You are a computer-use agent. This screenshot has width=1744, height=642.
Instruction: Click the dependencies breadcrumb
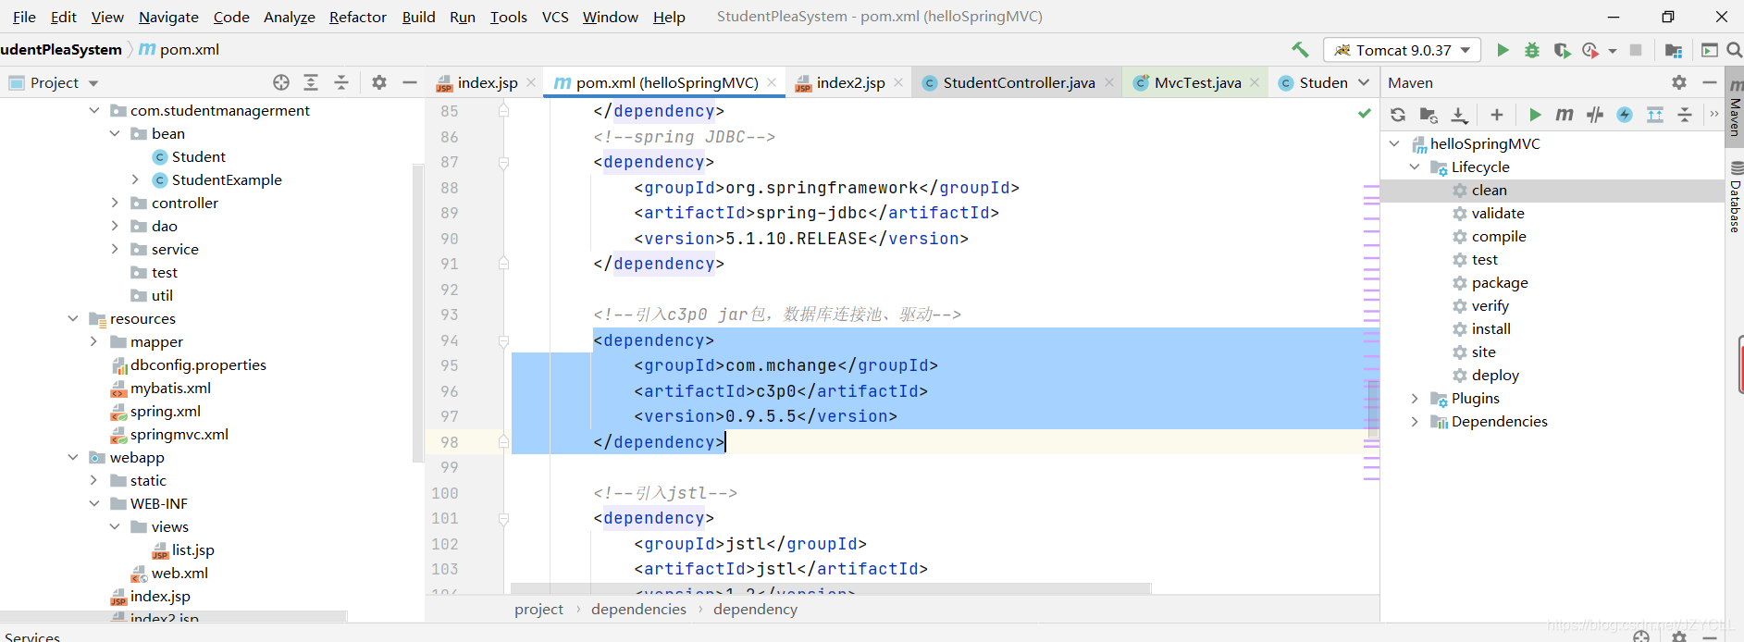coord(638,609)
